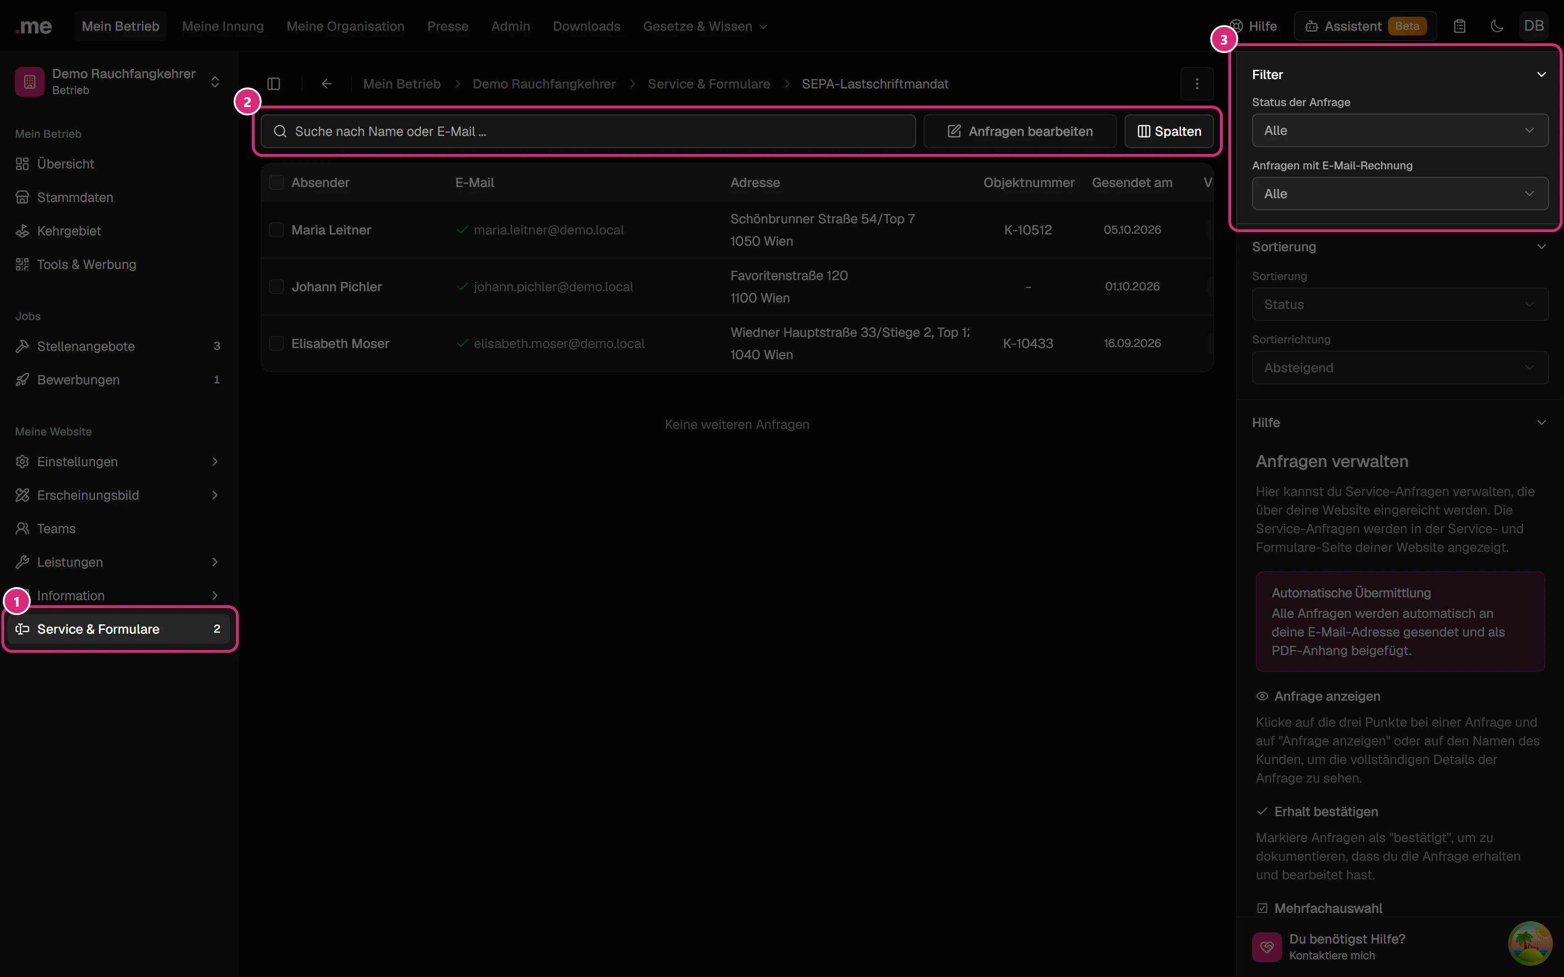Open the DB user avatar
Image resolution: width=1564 pixels, height=977 pixels.
pos(1534,26)
